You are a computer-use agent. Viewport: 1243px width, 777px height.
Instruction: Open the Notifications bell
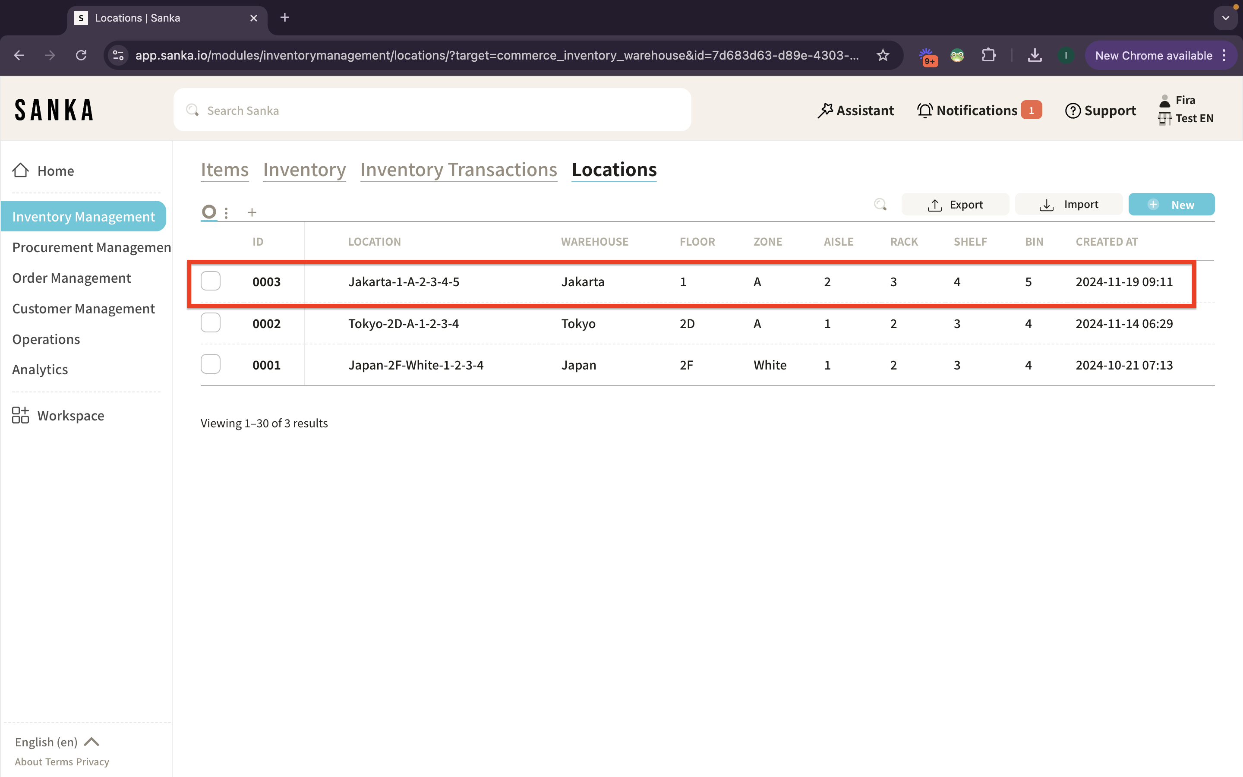pyautogui.click(x=924, y=111)
